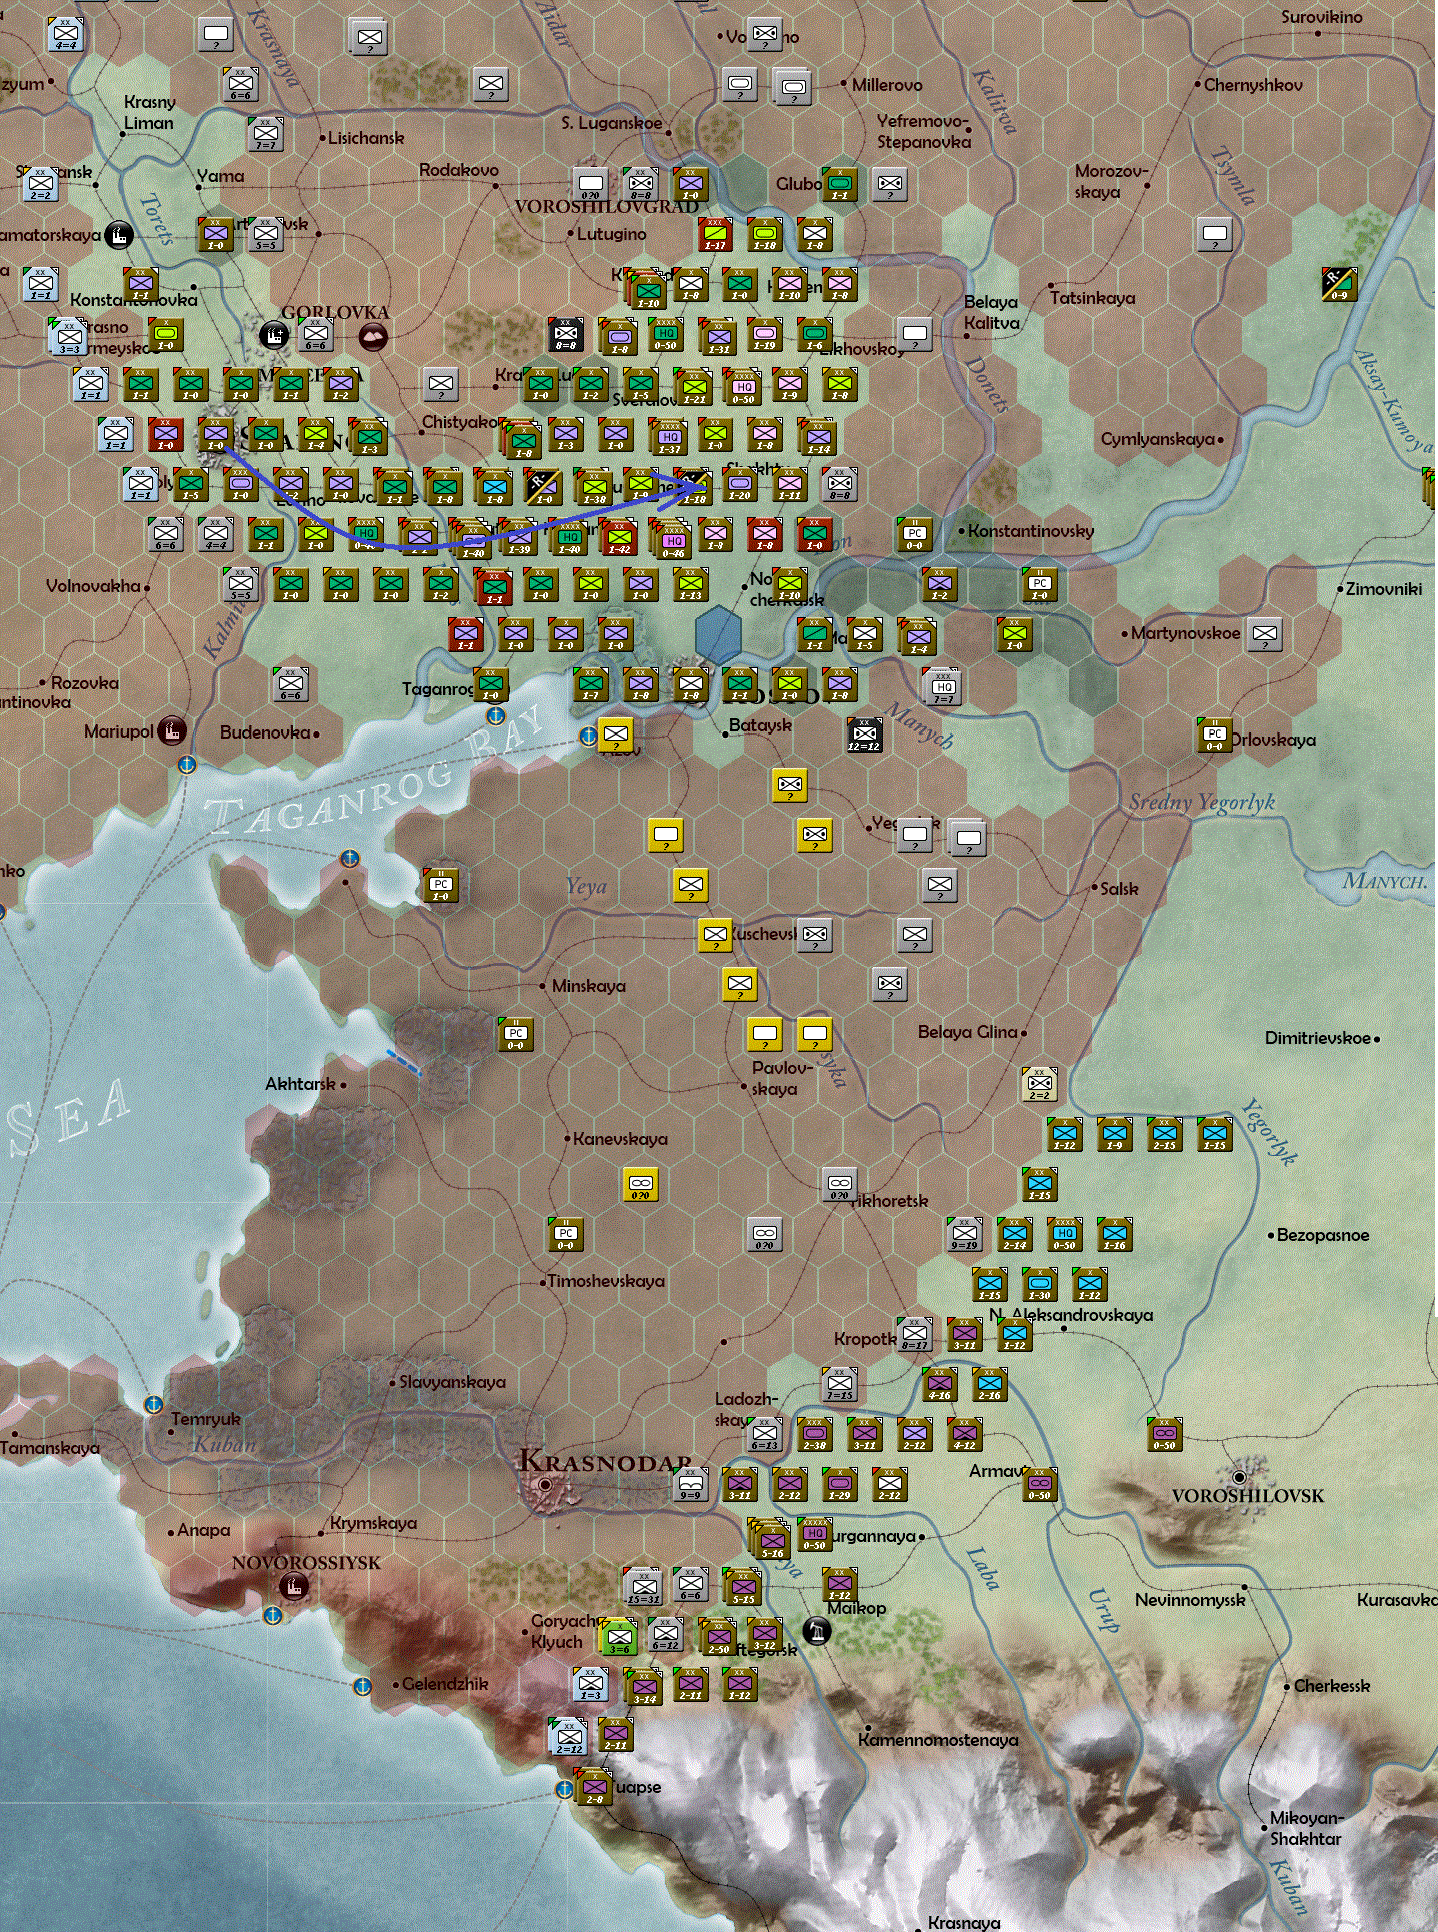Click the 4=4 infantry counter at top left
The width and height of the screenshot is (1438, 1932).
65,34
